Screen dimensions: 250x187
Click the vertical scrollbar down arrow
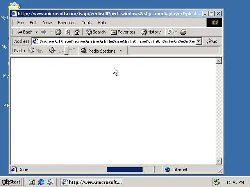point(219,161)
